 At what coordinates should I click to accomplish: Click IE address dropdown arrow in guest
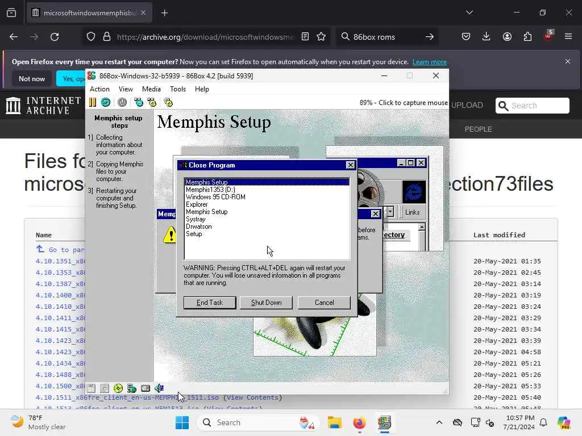coord(390,212)
